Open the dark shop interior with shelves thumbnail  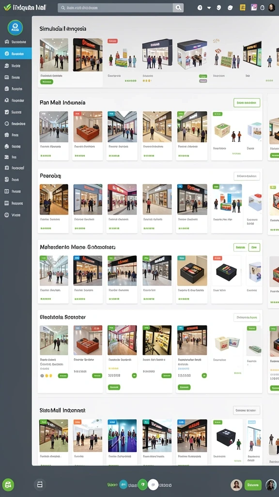(157, 340)
